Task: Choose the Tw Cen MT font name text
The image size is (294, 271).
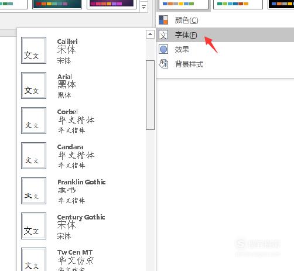Action: point(75,252)
